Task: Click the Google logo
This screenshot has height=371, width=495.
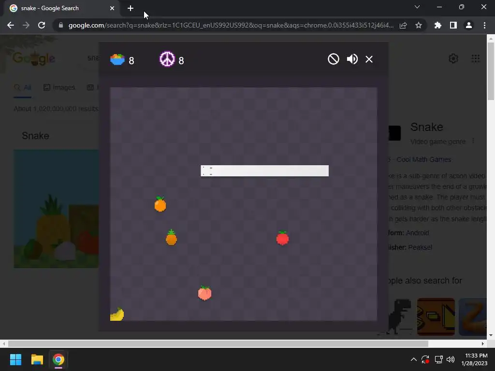Action: pos(34,58)
